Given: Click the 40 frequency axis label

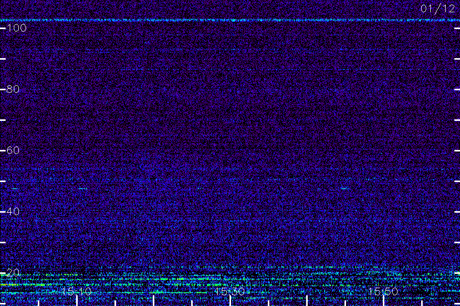Looking at the screenshot, I should [x=13, y=212].
